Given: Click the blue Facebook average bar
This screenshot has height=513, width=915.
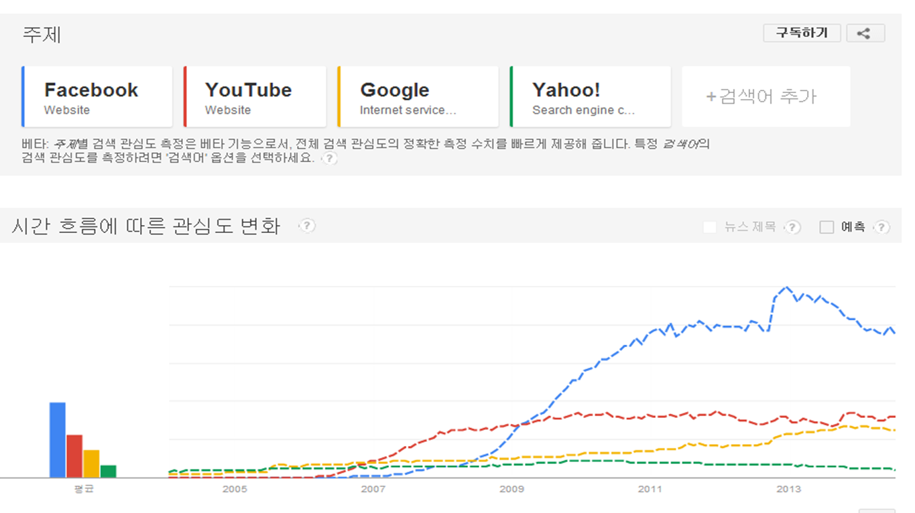Looking at the screenshot, I should (58, 439).
